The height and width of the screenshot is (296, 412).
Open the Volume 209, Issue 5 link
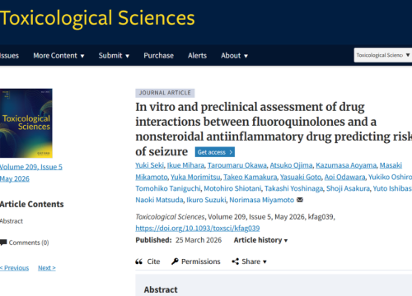point(31,167)
